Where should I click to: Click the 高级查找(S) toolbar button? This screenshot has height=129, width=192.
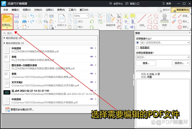pyautogui.click(x=180, y=10)
